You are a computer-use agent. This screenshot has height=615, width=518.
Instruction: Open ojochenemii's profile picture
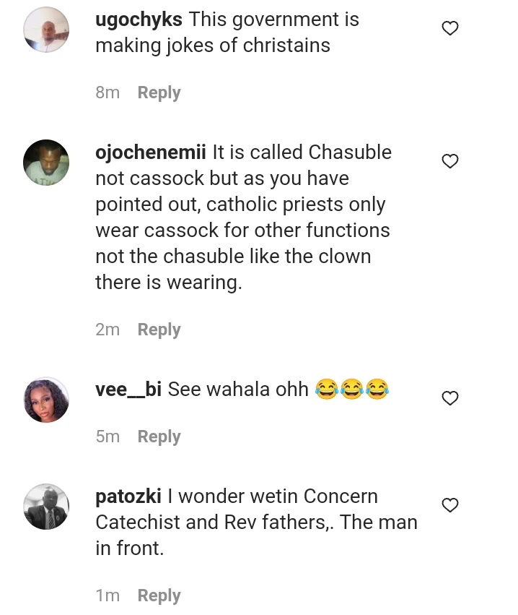pos(46,163)
